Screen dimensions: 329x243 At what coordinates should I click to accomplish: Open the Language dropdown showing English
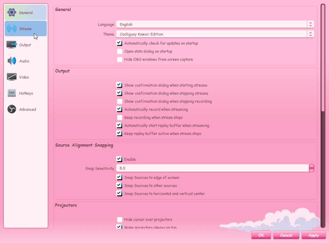(215, 25)
